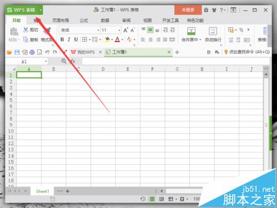The width and height of the screenshot is (277, 208).
Task: Click the insert function fx icon
Action: click(x=73, y=61)
